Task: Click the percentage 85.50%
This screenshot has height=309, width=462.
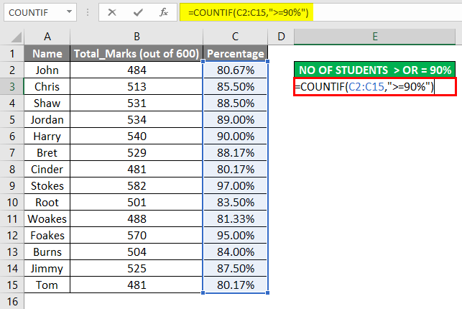Action: (x=235, y=87)
